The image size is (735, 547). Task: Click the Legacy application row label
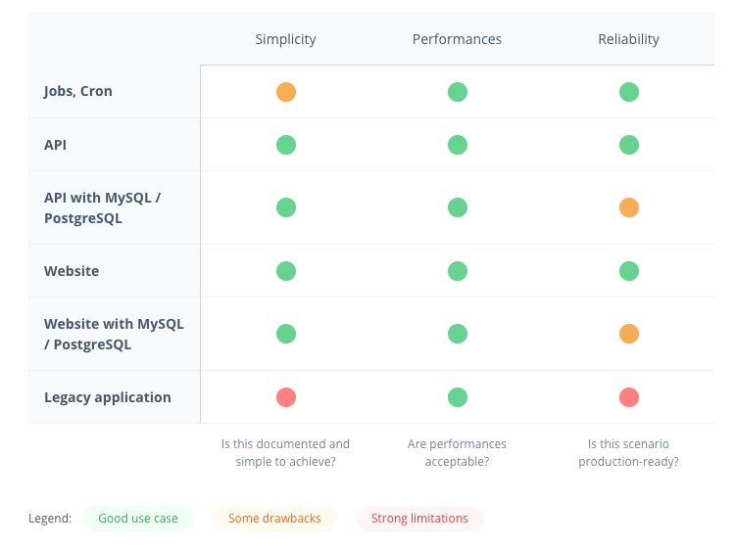point(108,397)
